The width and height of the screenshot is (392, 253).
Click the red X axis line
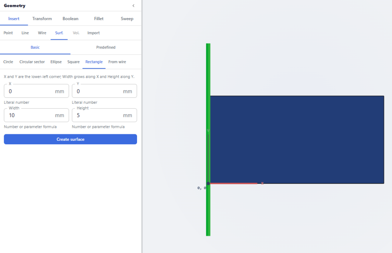coord(234,184)
